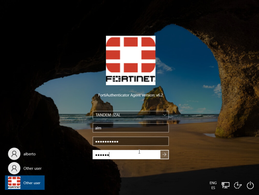
Task: Choose the alberto account name
Action: tap(30, 154)
